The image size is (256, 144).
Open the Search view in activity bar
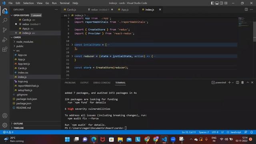click(x=5, y=20)
